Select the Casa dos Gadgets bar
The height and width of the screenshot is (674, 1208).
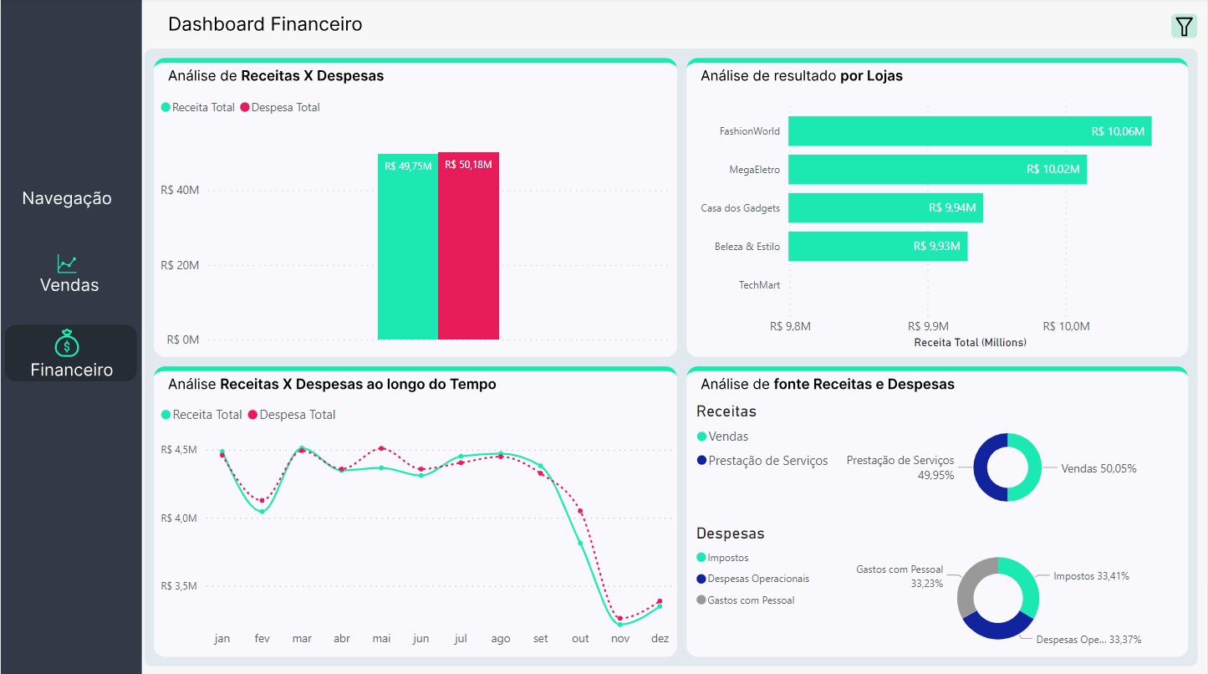(885, 208)
